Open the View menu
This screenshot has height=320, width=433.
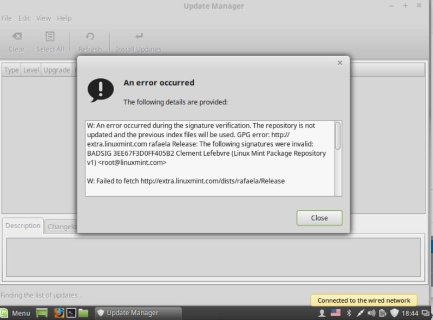[43, 18]
